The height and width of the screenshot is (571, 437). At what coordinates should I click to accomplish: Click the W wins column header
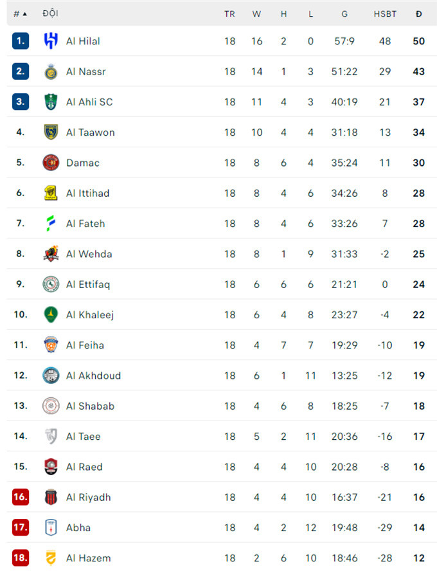[256, 14]
